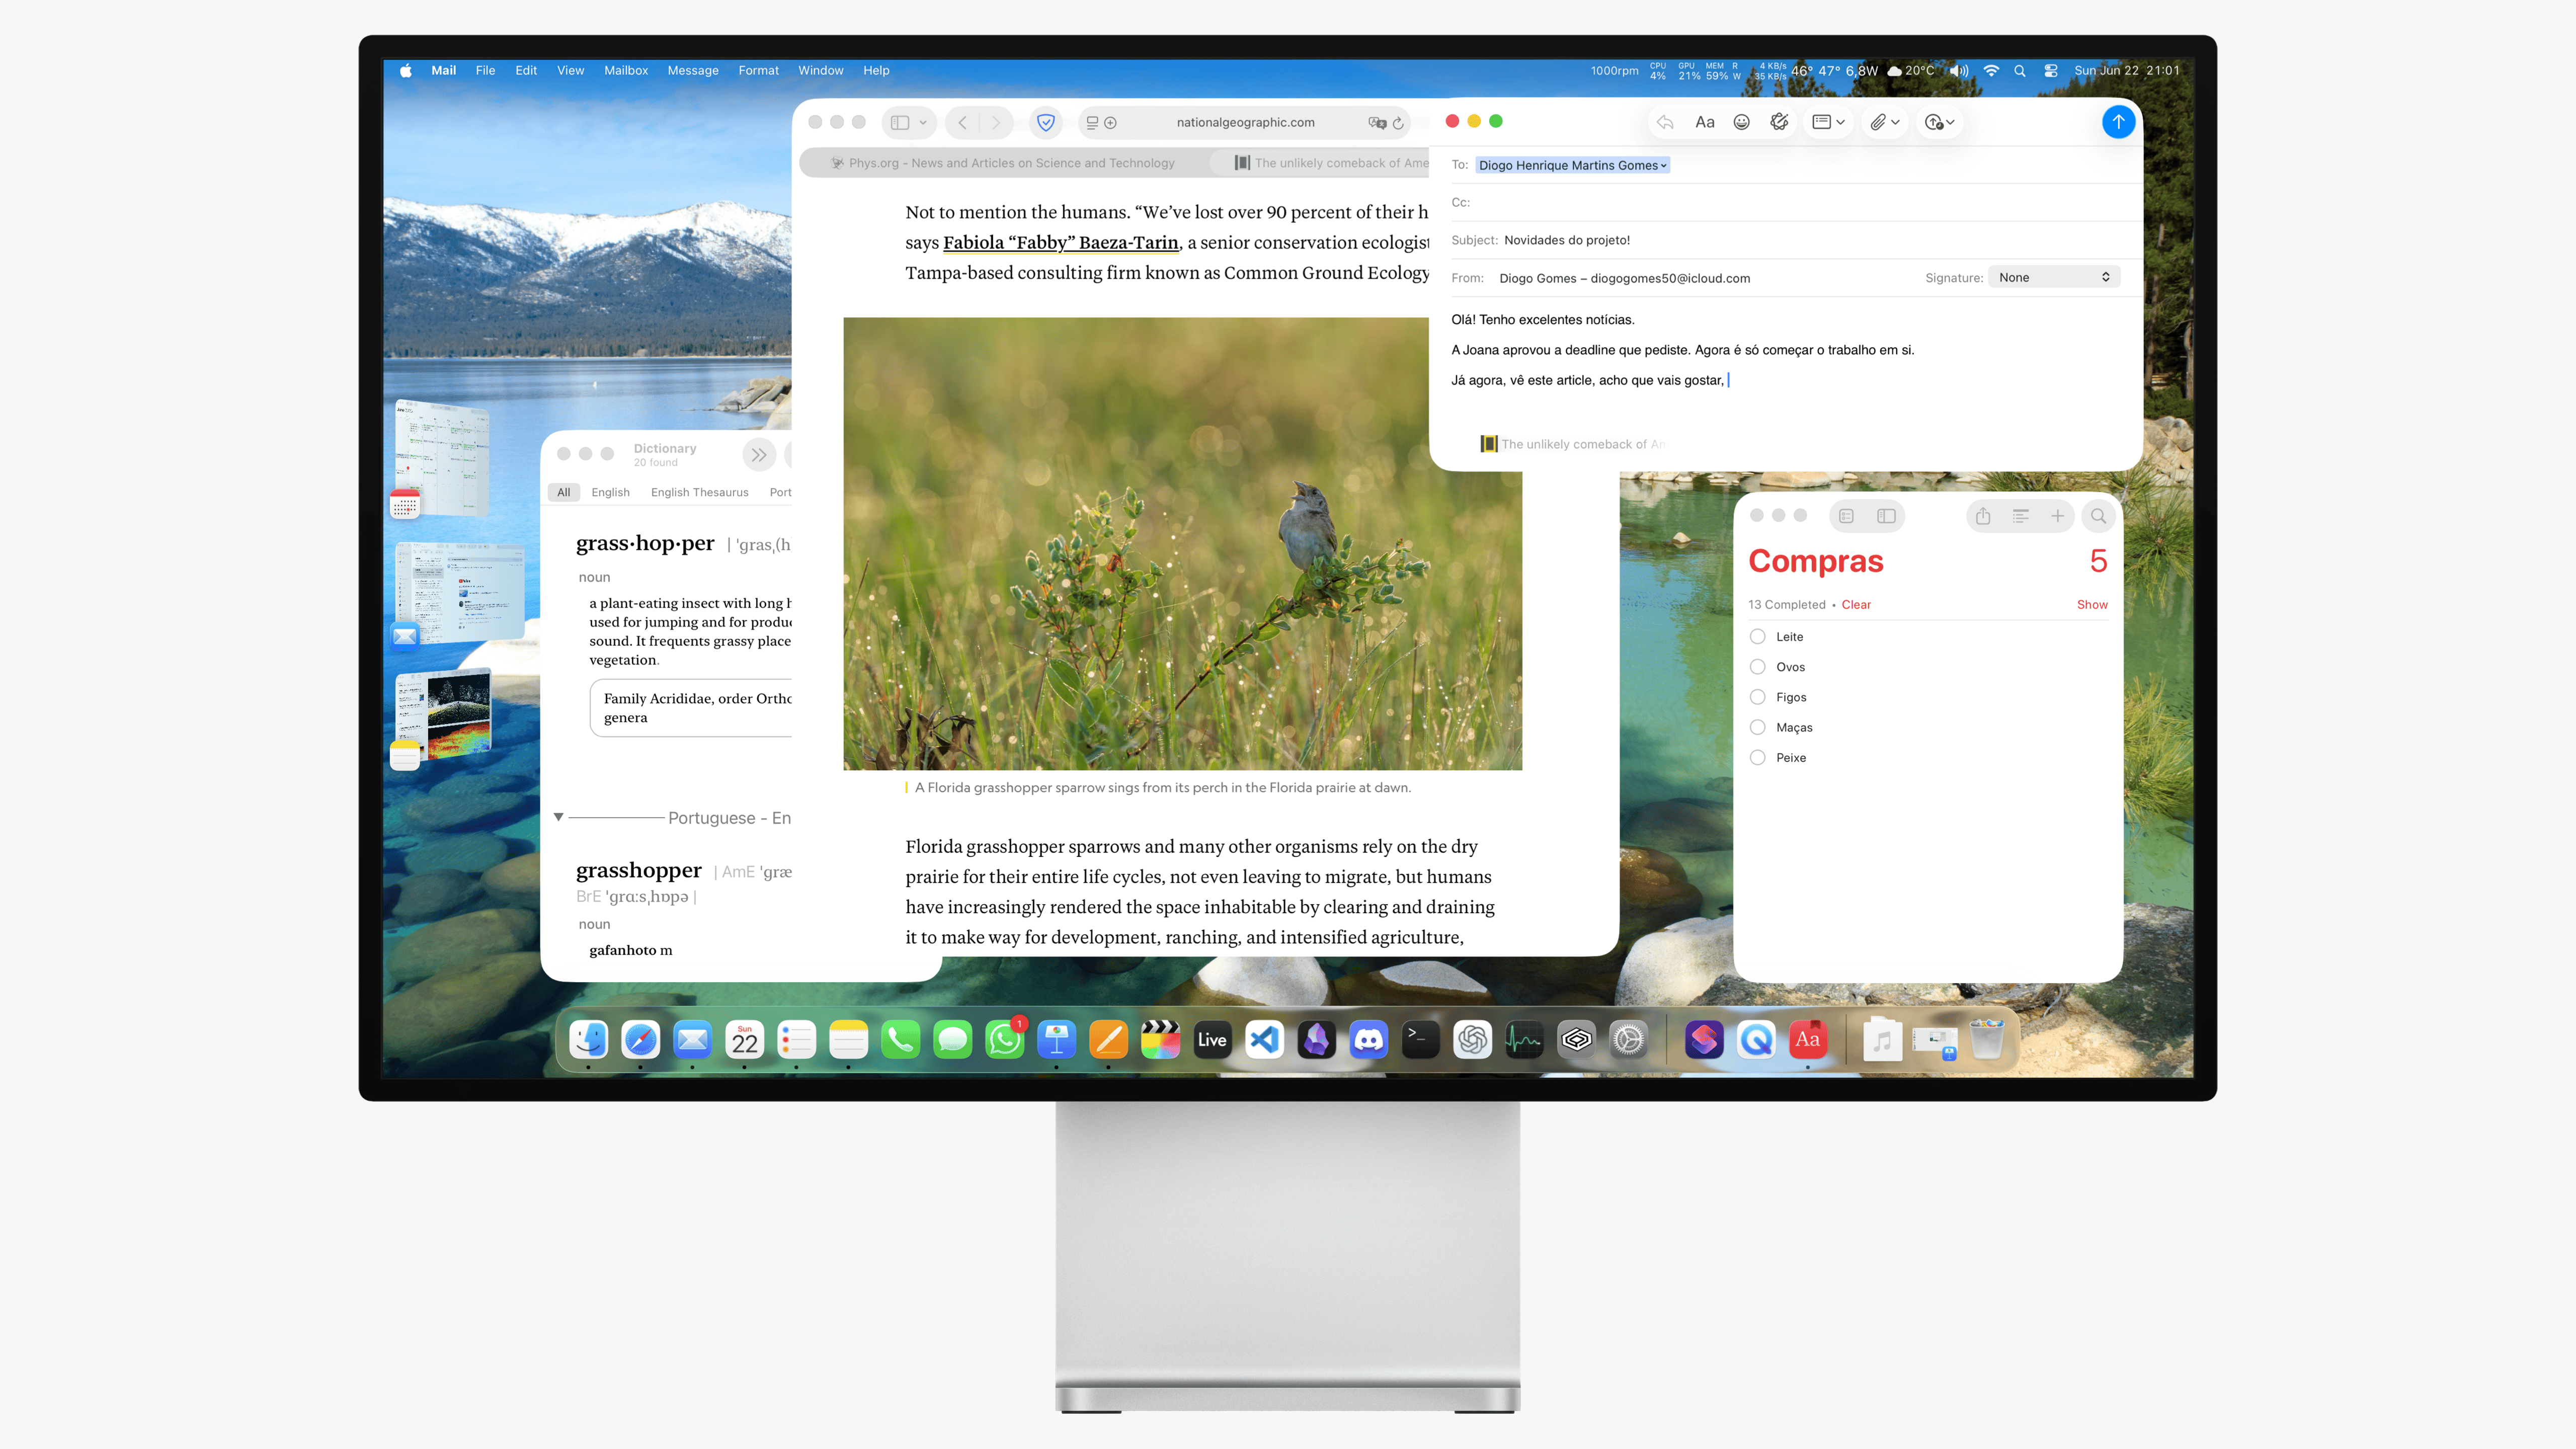The image size is (2576, 1449).
Task: Expand the recipient Diogo Henrique Martins Gomes chevron
Action: pyautogui.click(x=1664, y=166)
